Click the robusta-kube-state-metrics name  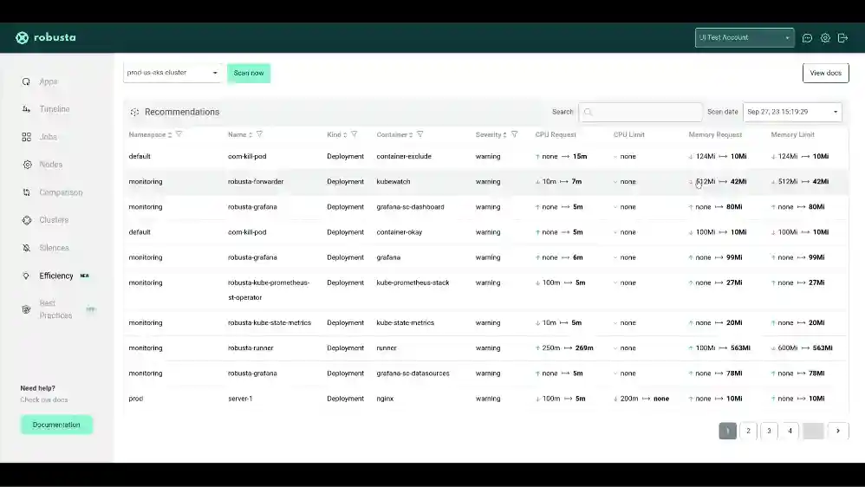(x=270, y=322)
